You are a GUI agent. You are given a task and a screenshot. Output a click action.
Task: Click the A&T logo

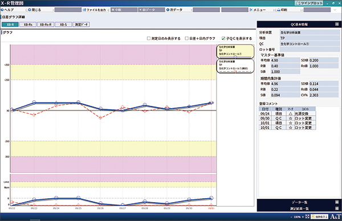pyautogui.click(x=336, y=216)
